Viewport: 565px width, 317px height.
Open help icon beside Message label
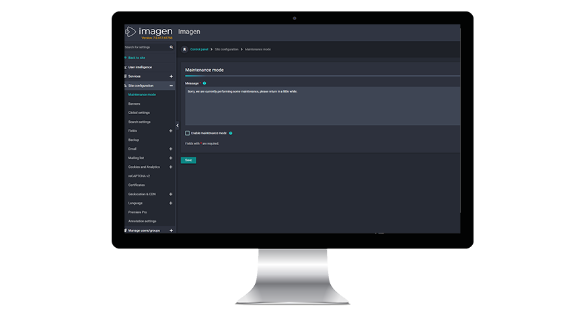204,83
